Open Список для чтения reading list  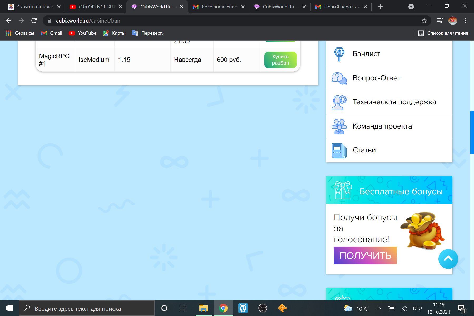tap(443, 33)
